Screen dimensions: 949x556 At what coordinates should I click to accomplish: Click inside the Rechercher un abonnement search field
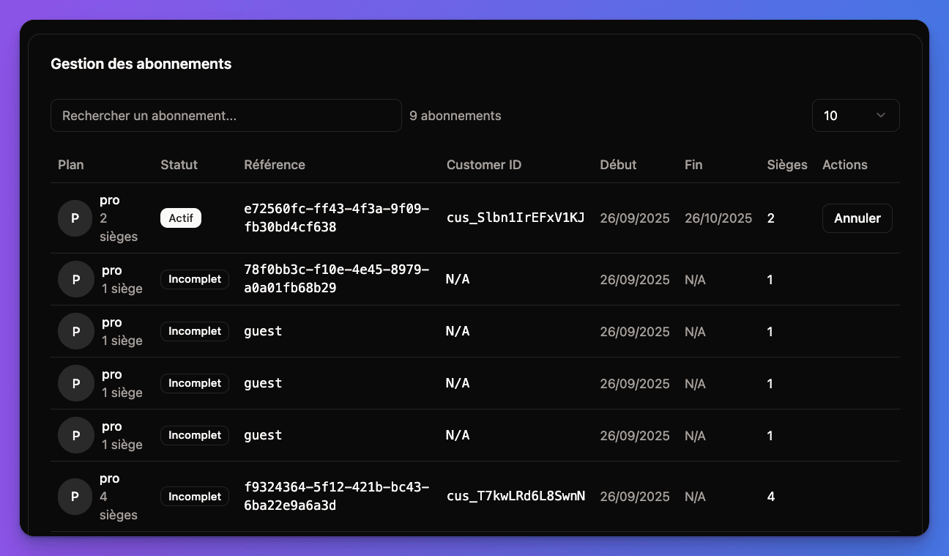226,115
